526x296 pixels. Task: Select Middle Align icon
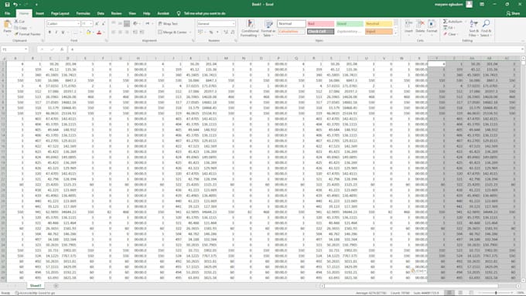coord(120,23)
